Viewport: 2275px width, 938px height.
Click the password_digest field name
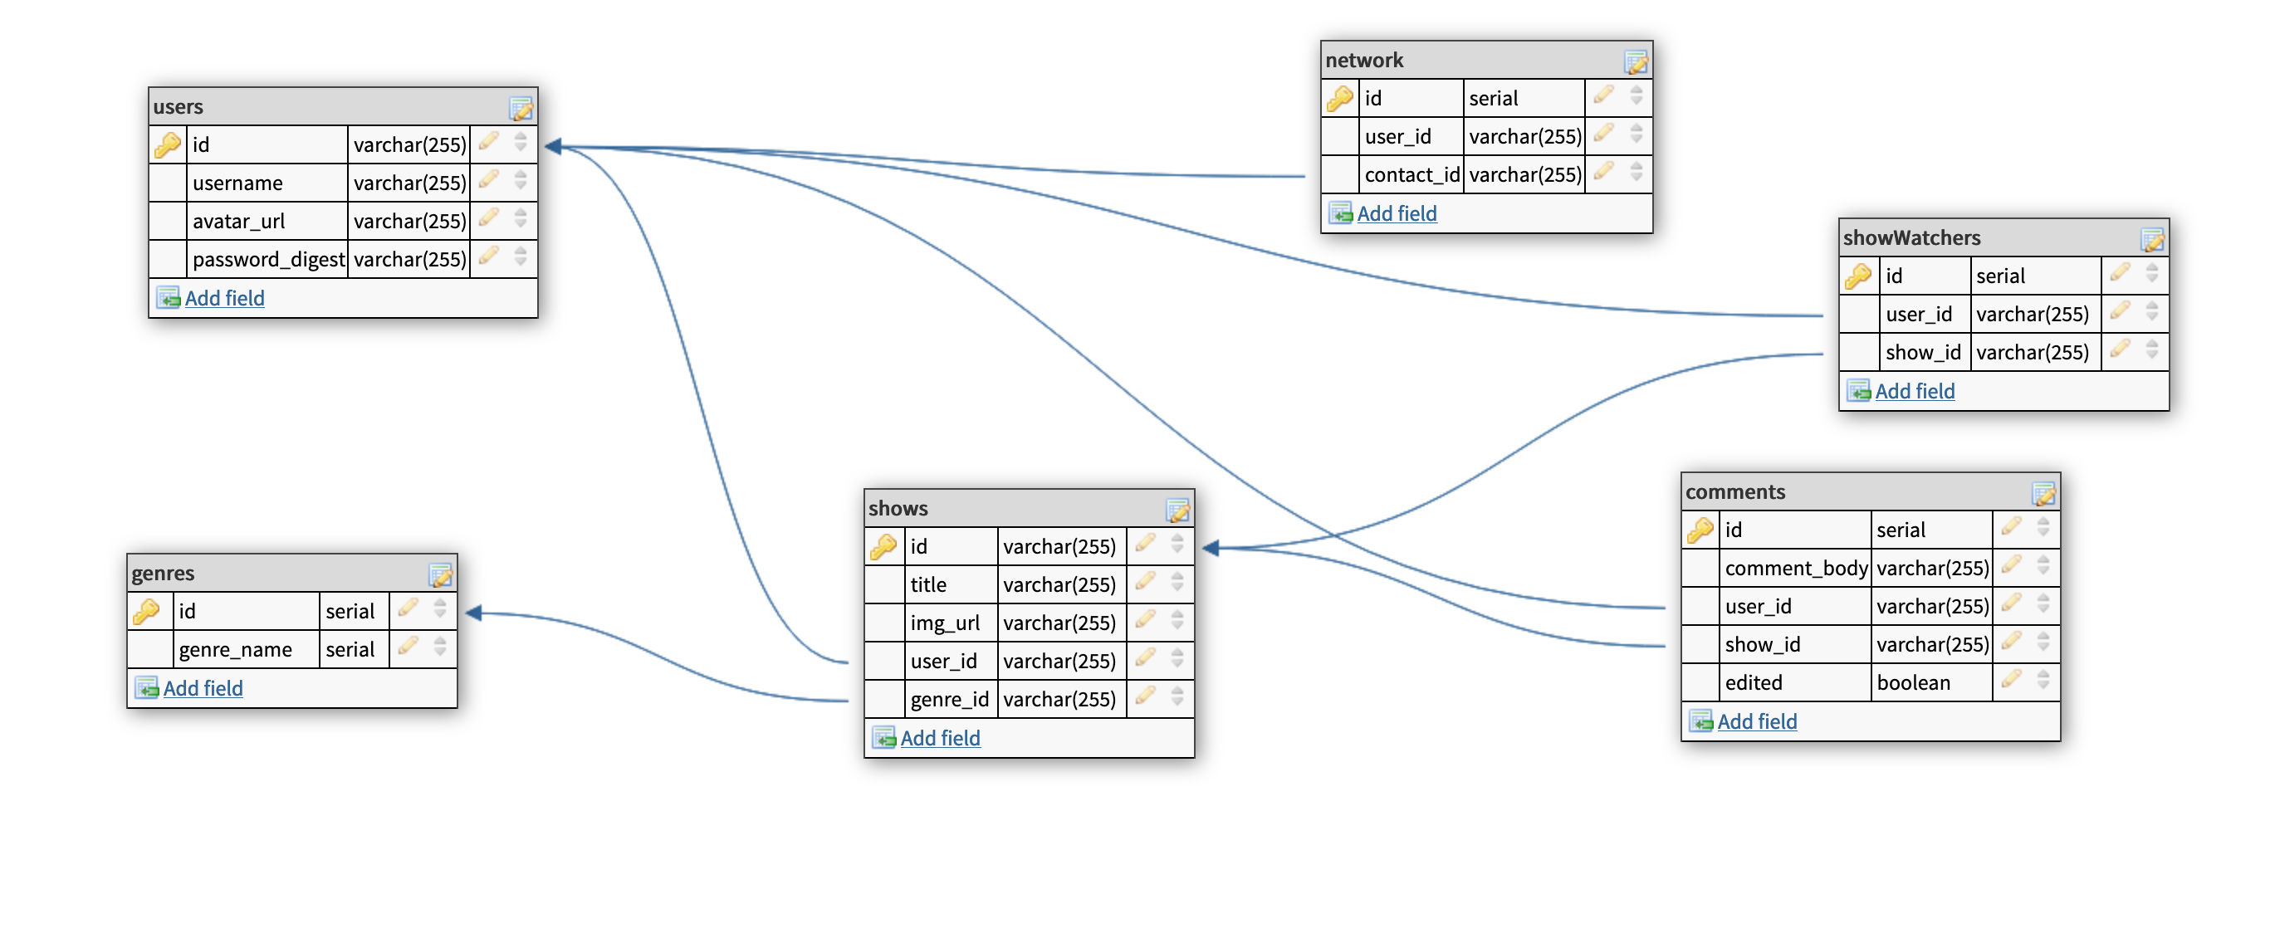point(267,260)
